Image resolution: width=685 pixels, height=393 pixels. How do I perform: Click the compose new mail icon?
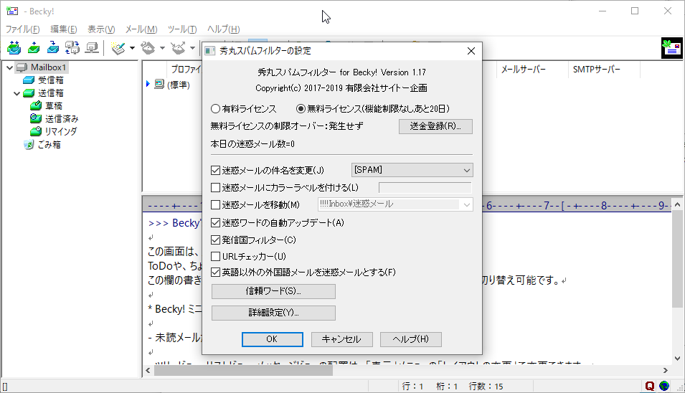[118, 48]
